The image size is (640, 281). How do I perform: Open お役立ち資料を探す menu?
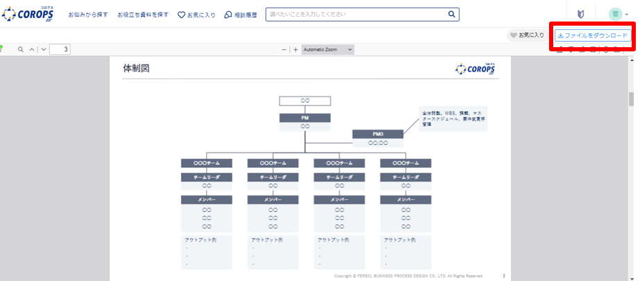click(142, 15)
